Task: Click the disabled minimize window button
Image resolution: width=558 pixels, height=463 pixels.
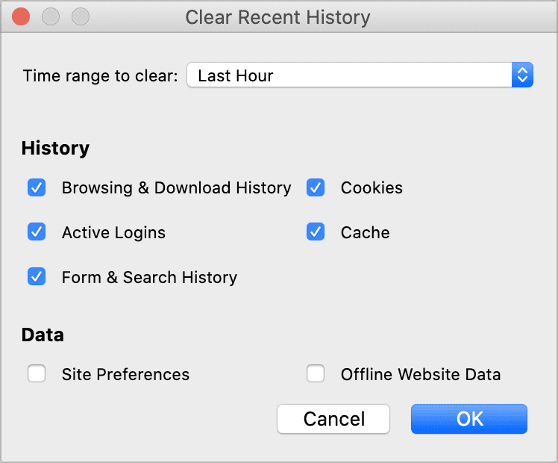Action: pyautogui.click(x=50, y=16)
